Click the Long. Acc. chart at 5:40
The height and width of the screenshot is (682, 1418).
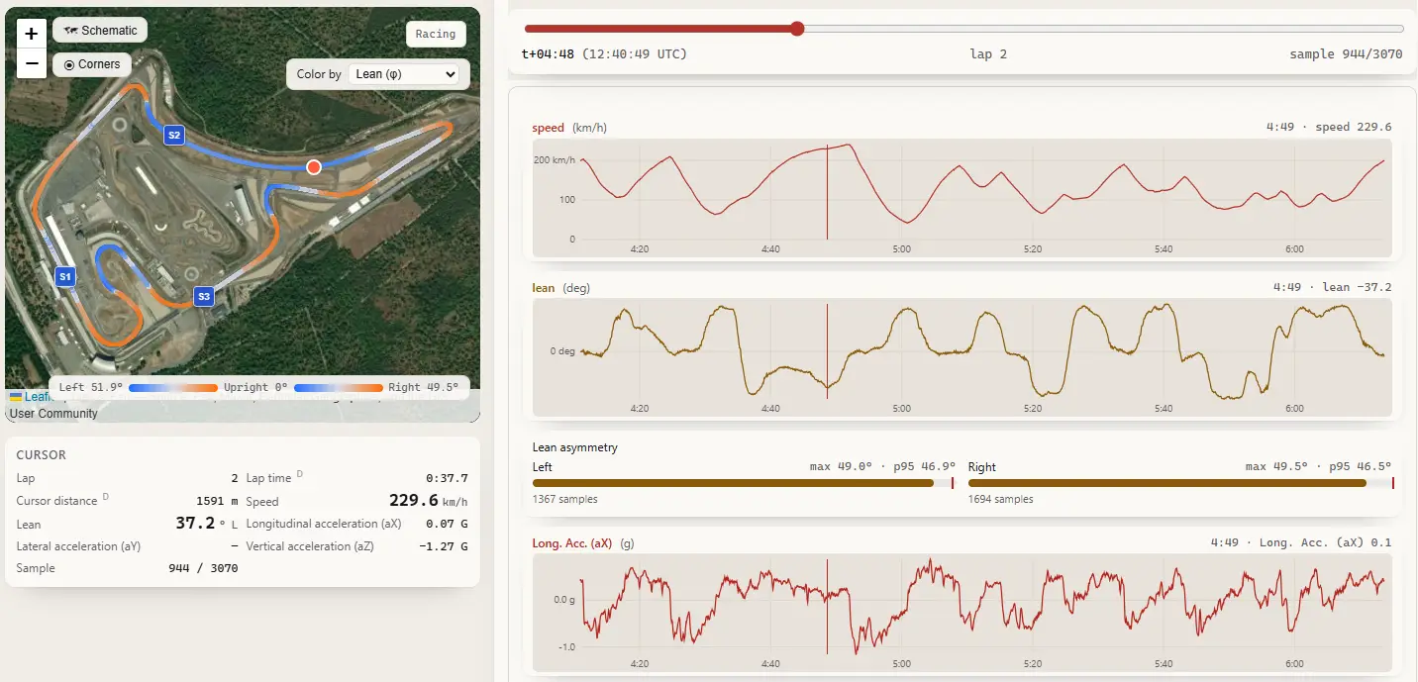pos(1164,613)
